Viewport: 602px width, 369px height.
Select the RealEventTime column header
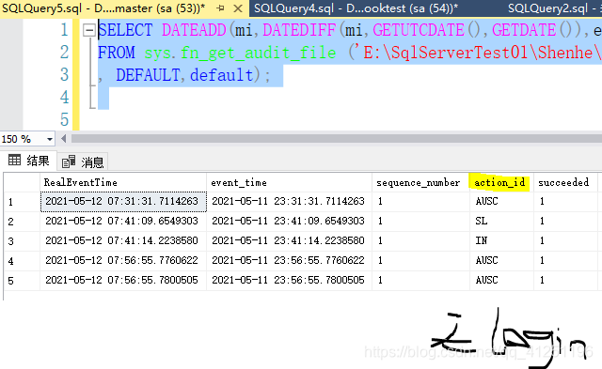click(x=123, y=182)
